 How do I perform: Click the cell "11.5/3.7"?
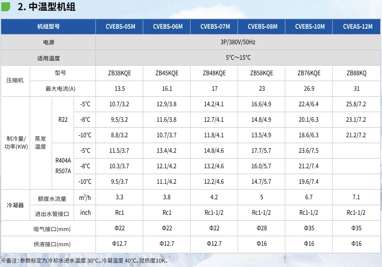click(x=119, y=151)
